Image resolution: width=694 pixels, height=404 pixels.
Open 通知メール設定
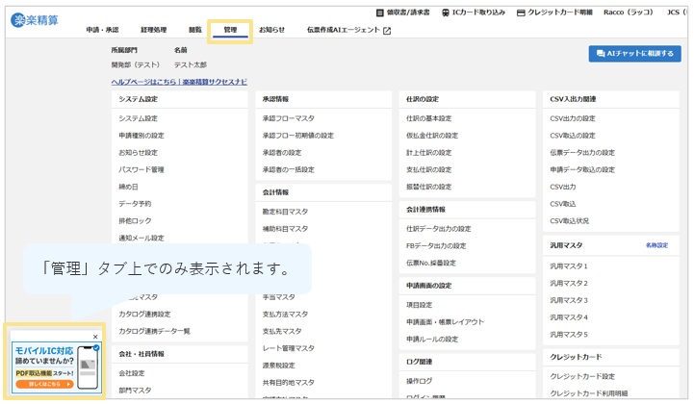pos(141,238)
